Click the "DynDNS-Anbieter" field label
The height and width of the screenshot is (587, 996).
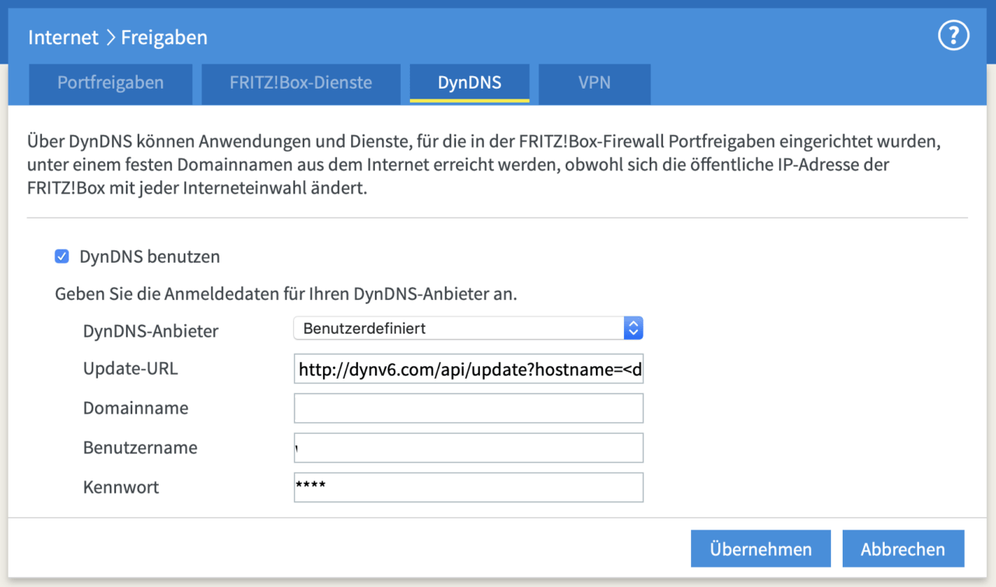pyautogui.click(x=151, y=331)
